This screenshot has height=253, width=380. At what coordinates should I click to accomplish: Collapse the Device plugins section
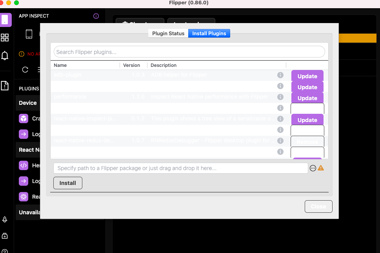click(28, 102)
